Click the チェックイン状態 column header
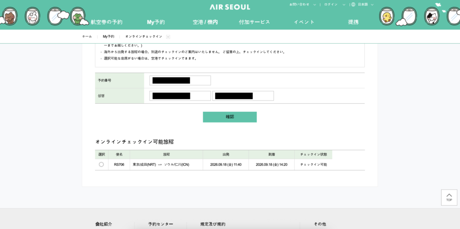The height and width of the screenshot is (229, 460). click(x=313, y=154)
